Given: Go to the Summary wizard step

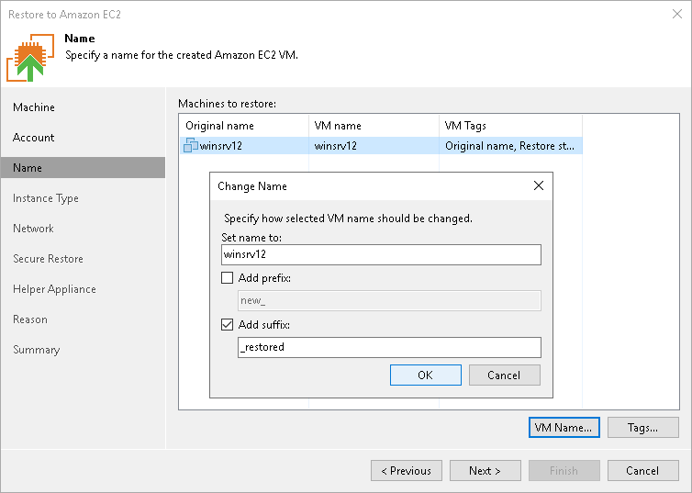Looking at the screenshot, I should click(x=36, y=350).
